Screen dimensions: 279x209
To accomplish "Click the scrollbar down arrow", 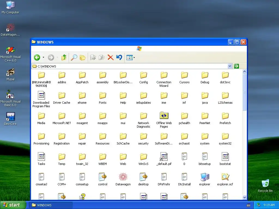I will [x=244, y=197].
